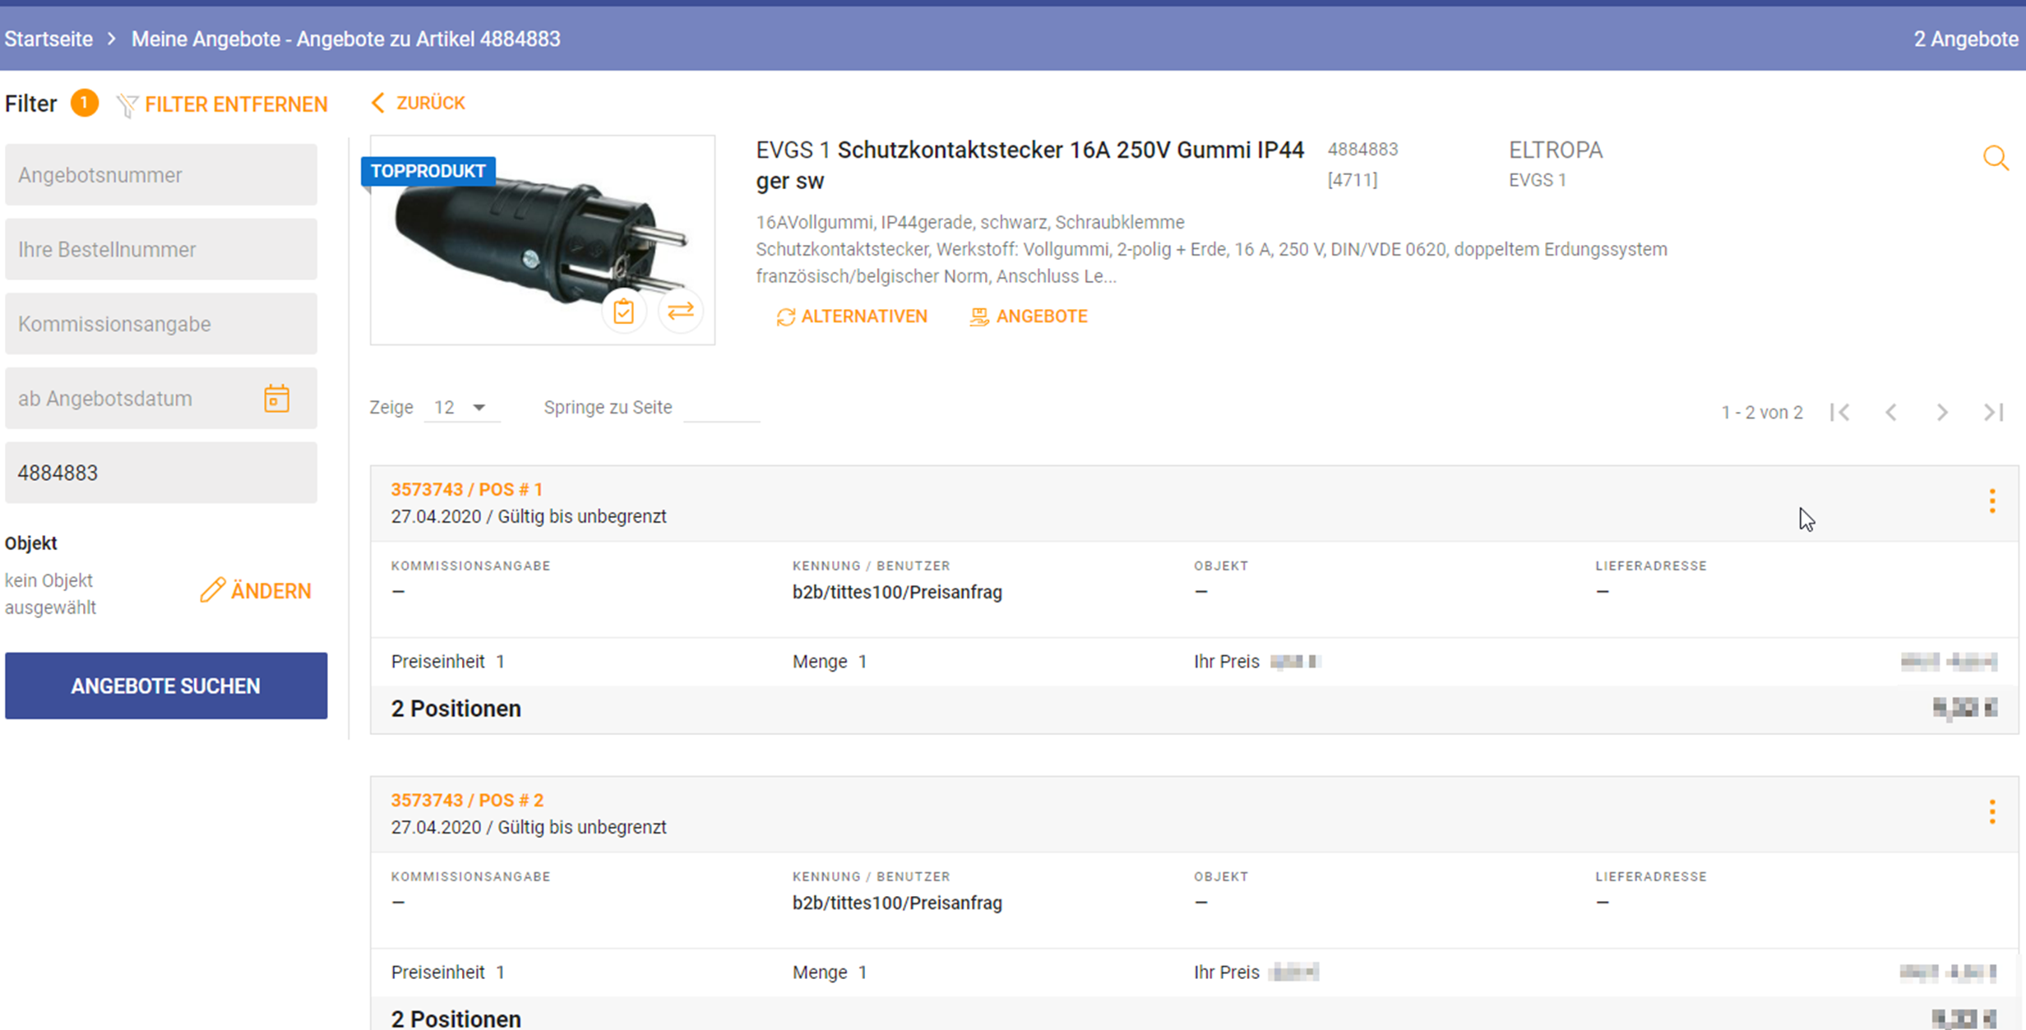Open the Startseite breadcrumb link

click(49, 39)
